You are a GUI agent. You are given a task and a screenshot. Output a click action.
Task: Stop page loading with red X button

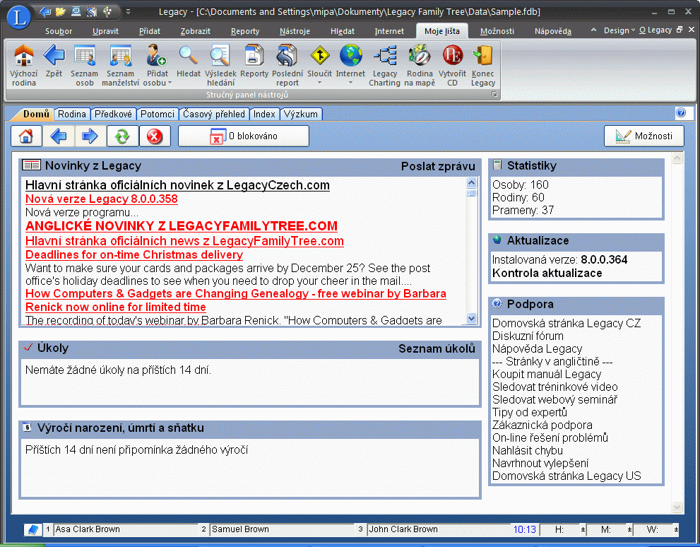point(155,136)
